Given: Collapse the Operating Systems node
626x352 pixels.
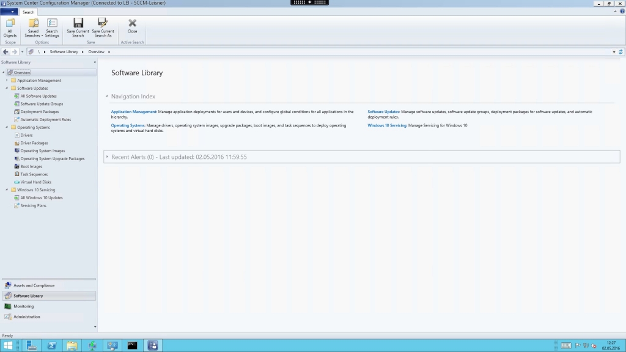Looking at the screenshot, I should click(x=7, y=127).
